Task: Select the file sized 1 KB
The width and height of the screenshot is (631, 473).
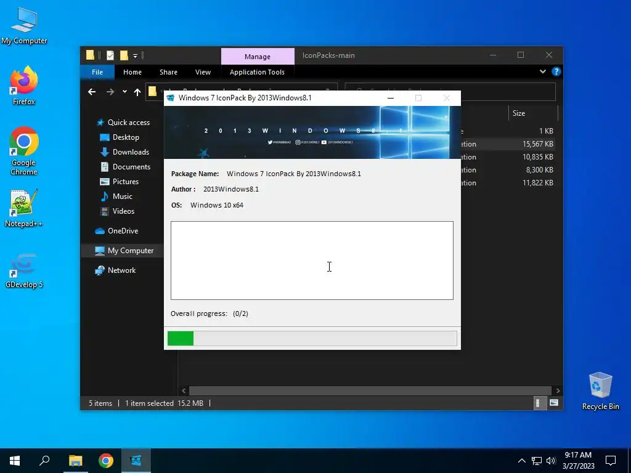Action: pyautogui.click(x=509, y=131)
